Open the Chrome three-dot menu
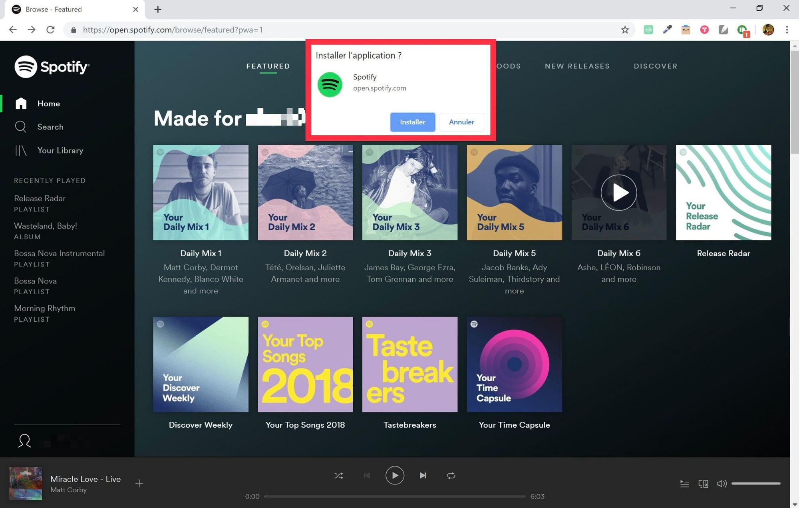 pyautogui.click(x=787, y=30)
